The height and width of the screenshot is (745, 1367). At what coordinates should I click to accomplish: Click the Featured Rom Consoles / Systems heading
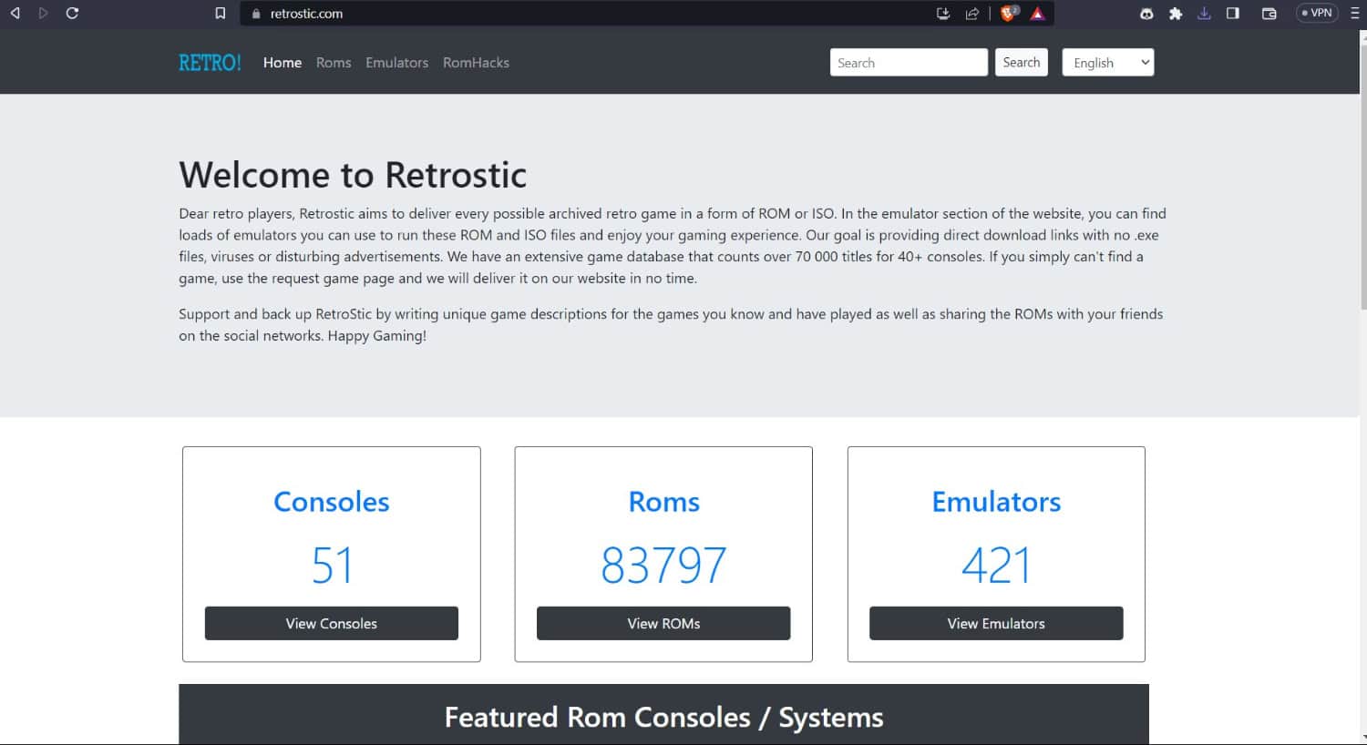click(x=663, y=717)
